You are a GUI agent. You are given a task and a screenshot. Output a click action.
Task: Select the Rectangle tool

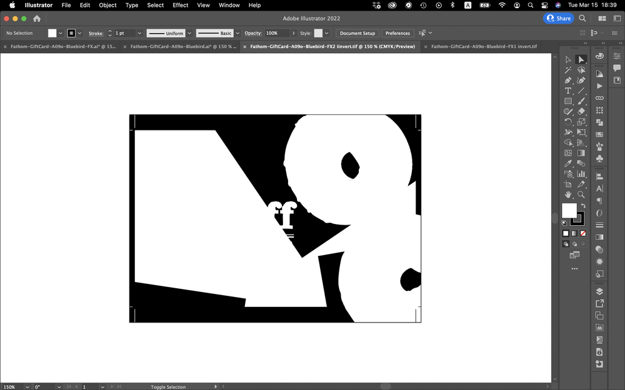(568, 100)
